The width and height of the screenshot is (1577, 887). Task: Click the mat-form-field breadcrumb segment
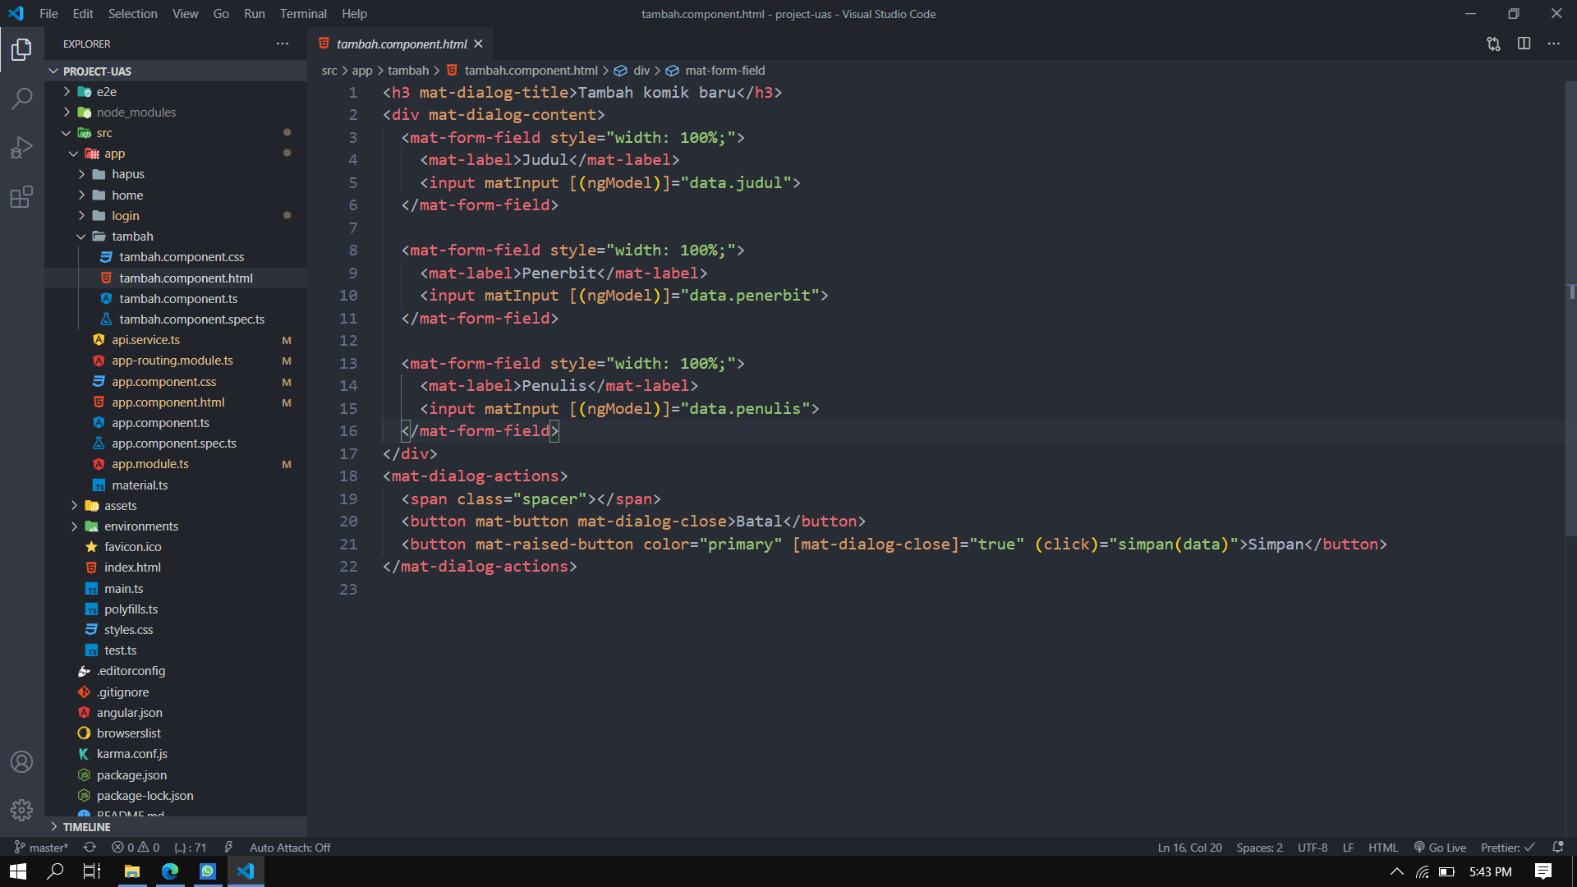point(715,71)
